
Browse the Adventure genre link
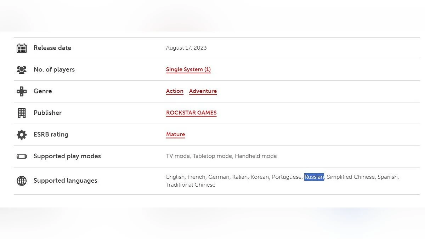point(203,91)
